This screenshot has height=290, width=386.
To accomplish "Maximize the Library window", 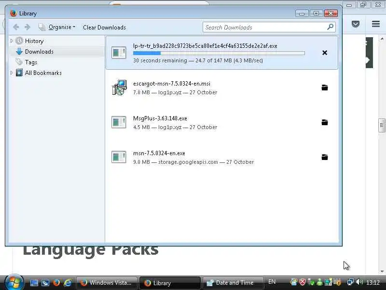I will (317, 14).
